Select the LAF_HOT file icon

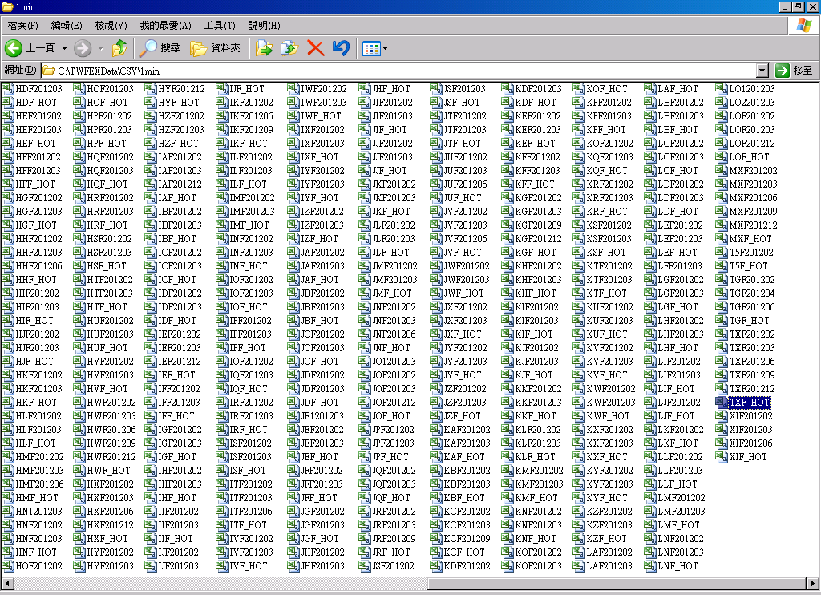(649, 88)
